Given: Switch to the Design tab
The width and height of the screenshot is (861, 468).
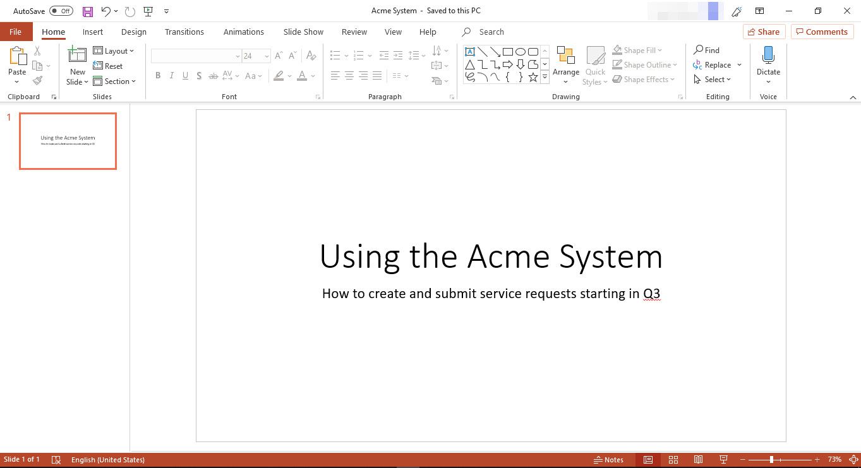Looking at the screenshot, I should [134, 32].
